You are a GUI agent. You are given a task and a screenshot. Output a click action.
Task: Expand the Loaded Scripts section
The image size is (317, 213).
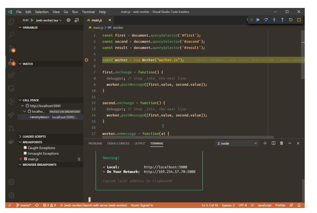[x=51, y=136]
